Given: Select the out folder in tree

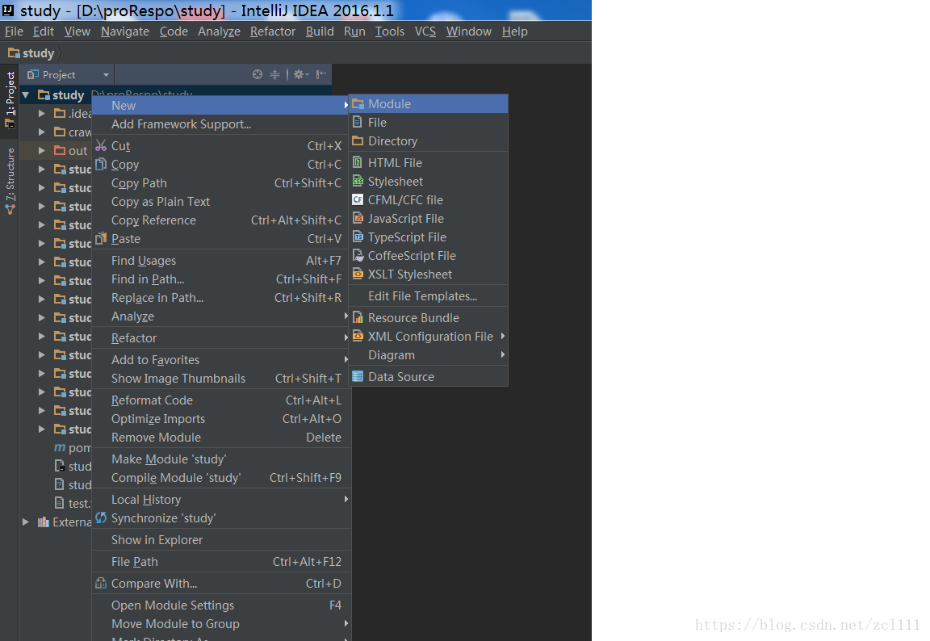Looking at the screenshot, I should pos(70,151).
